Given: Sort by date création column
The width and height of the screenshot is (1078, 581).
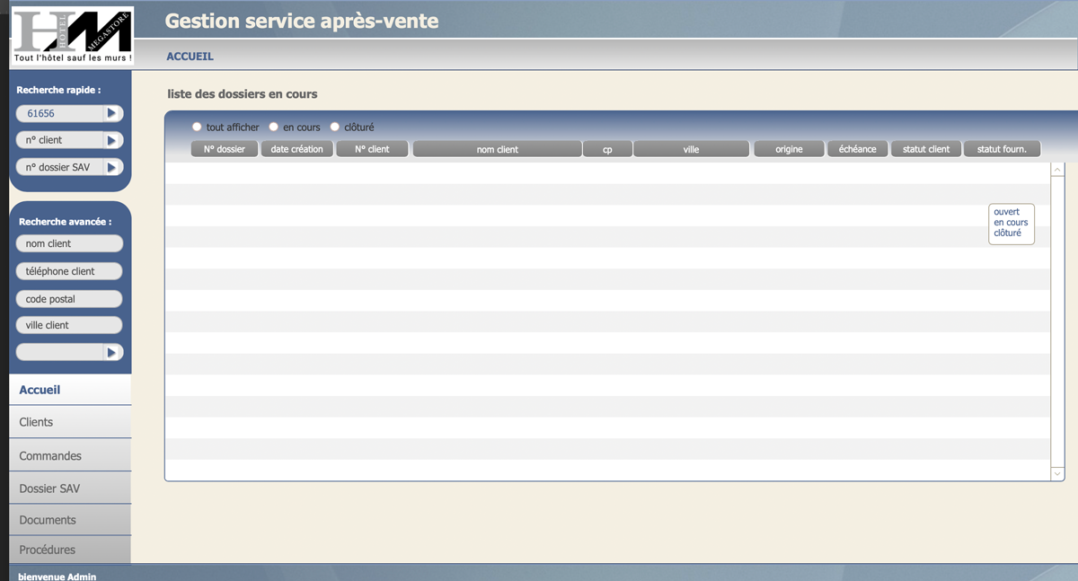Looking at the screenshot, I should click(297, 149).
